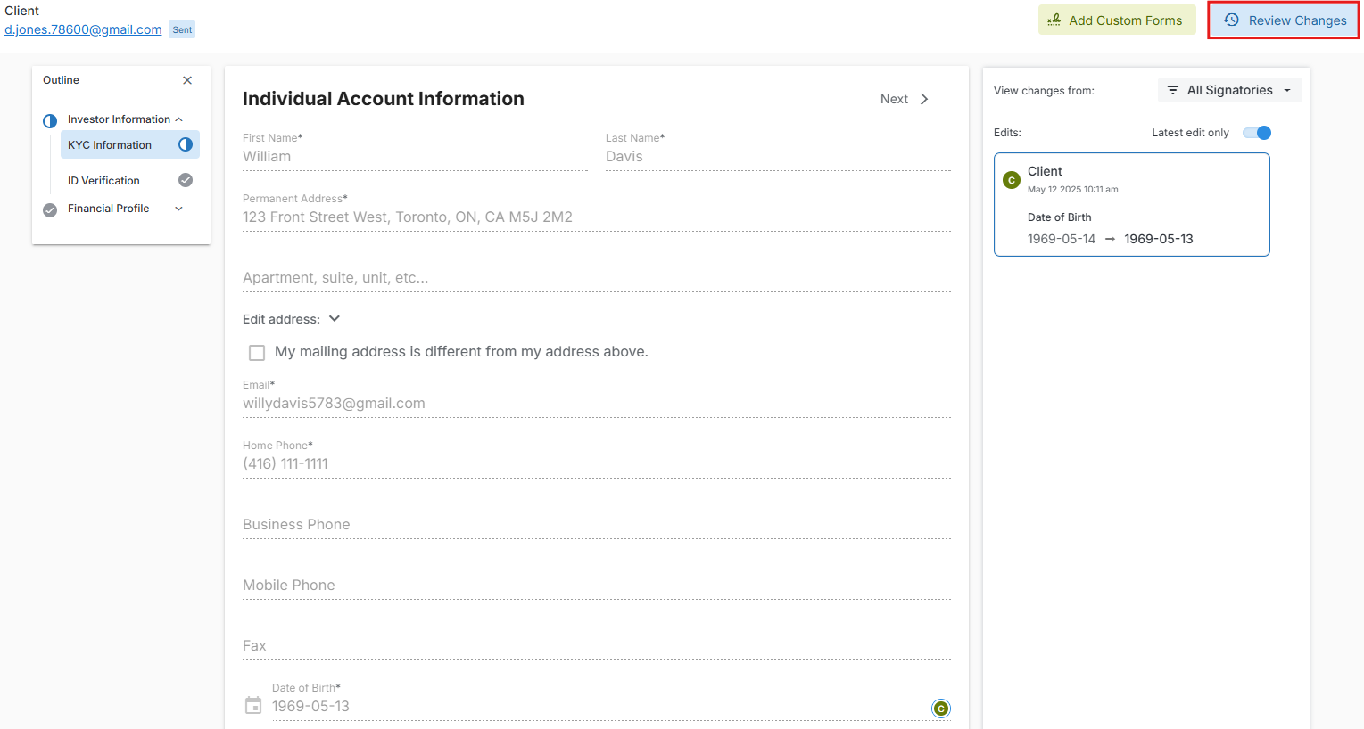
Task: Click the Client edit card
Action: (x=1132, y=204)
